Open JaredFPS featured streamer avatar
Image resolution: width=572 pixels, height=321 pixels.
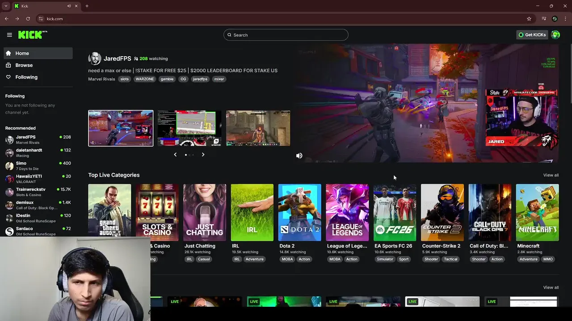pyautogui.click(x=95, y=58)
